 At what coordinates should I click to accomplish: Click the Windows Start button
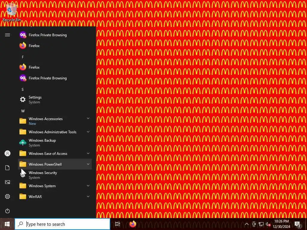[7, 224]
